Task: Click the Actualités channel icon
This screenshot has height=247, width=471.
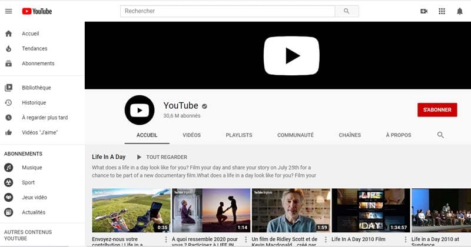Action: tap(9, 212)
